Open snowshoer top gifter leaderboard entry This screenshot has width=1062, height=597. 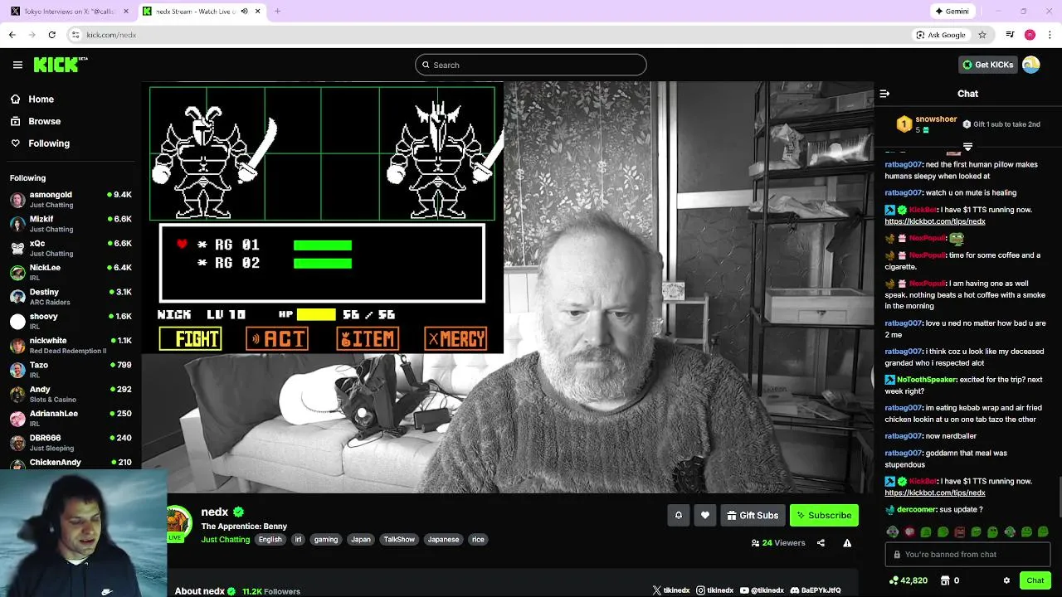tap(928, 124)
